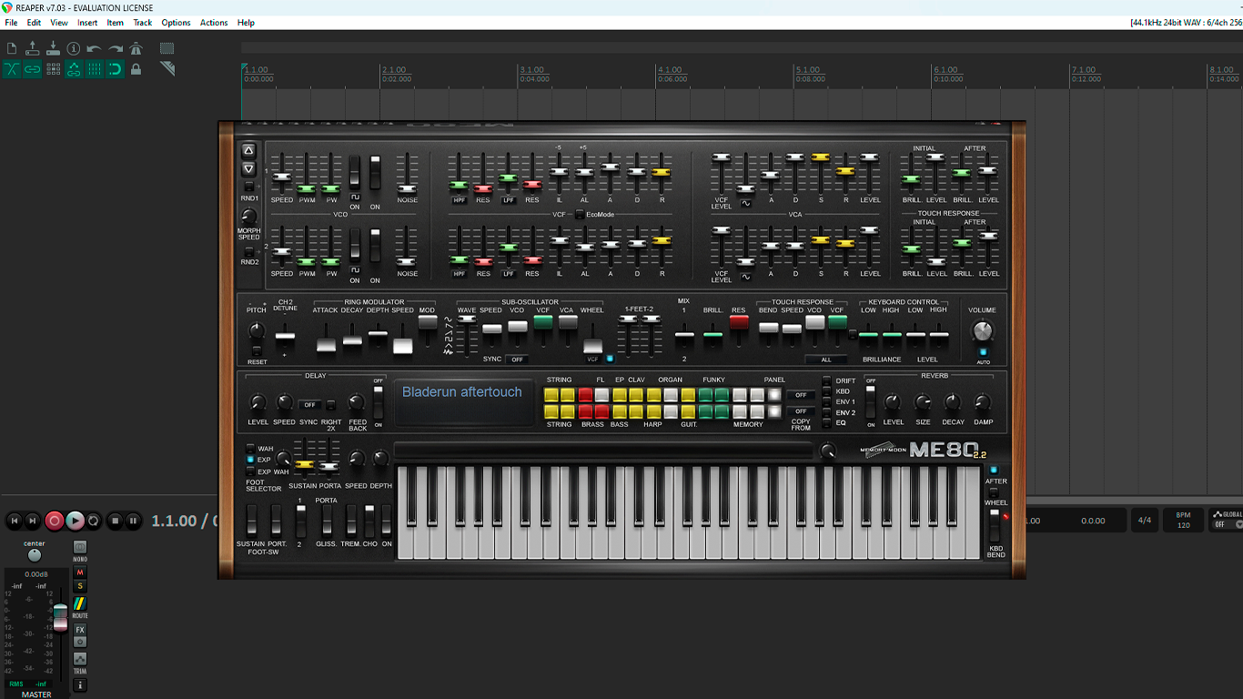Click the master pan center knob

point(35,555)
